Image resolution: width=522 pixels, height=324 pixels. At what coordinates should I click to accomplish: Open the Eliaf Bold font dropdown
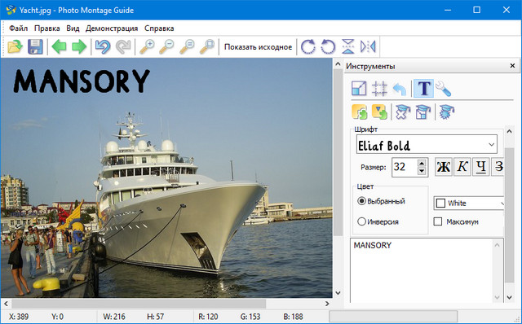pos(491,145)
